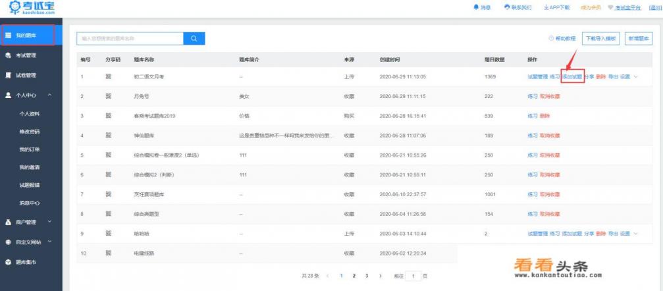
Task: Open 个人资料 under 个人中心
Action: [x=30, y=114]
